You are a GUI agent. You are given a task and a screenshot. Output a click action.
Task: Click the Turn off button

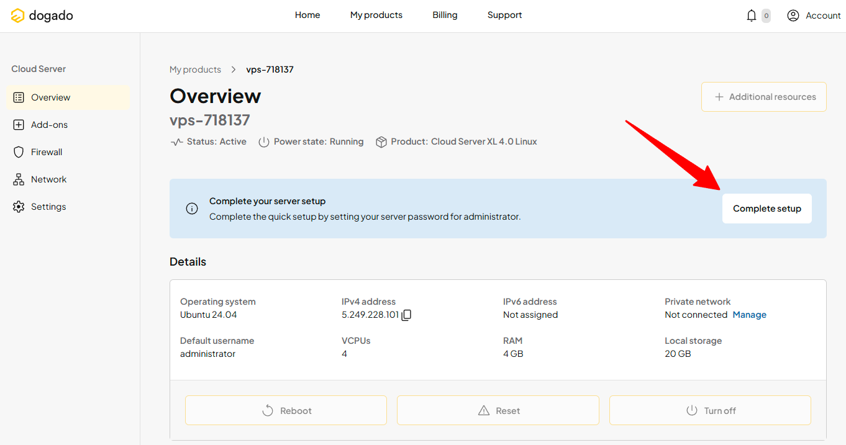(x=710, y=410)
